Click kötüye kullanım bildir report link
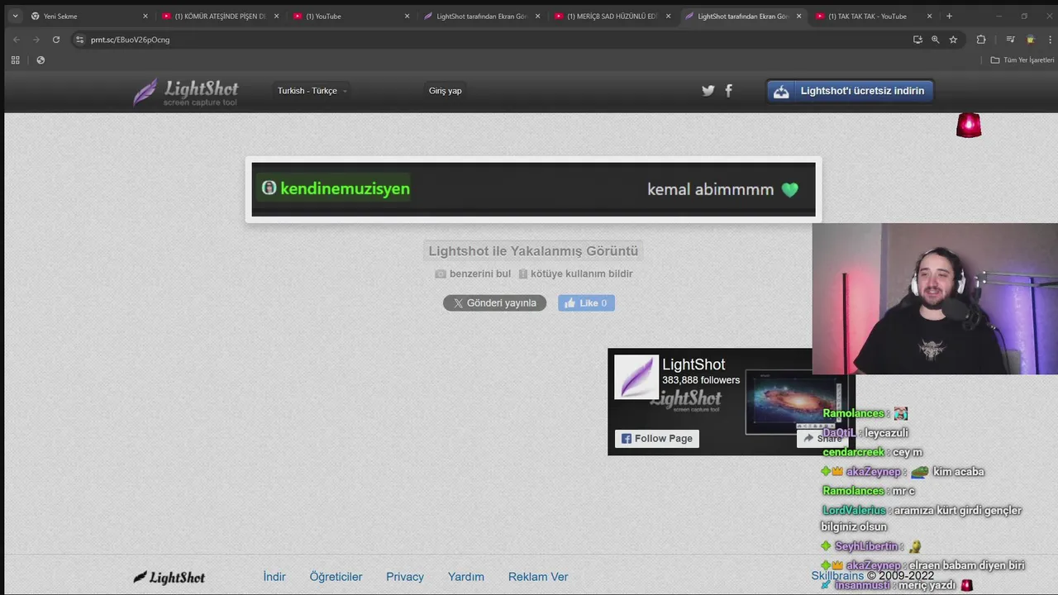Screen dimensions: 1058x595 pos(575,274)
